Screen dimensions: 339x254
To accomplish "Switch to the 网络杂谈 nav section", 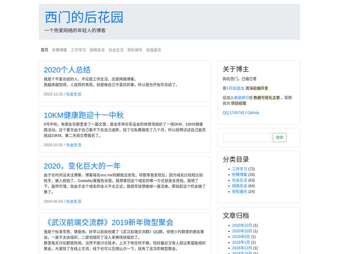I will coord(97,50).
